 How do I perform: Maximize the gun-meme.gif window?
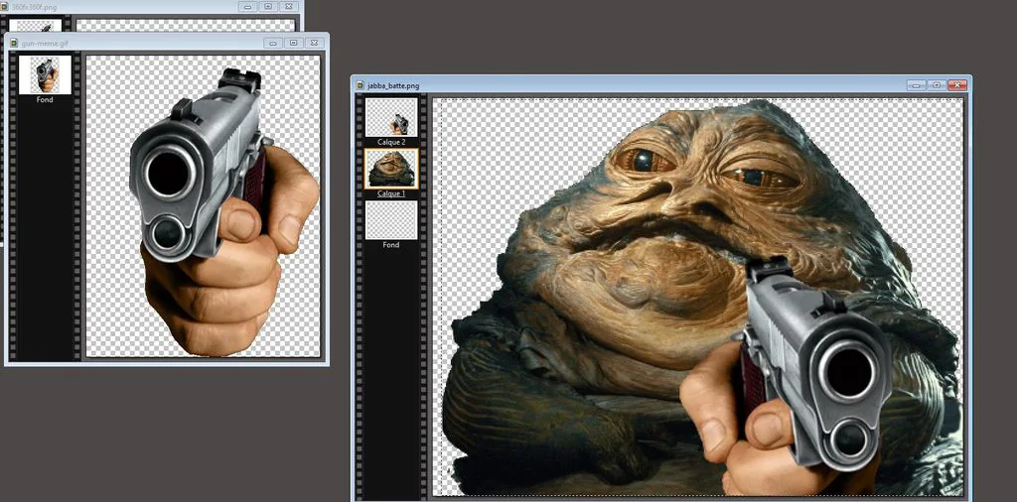(293, 43)
